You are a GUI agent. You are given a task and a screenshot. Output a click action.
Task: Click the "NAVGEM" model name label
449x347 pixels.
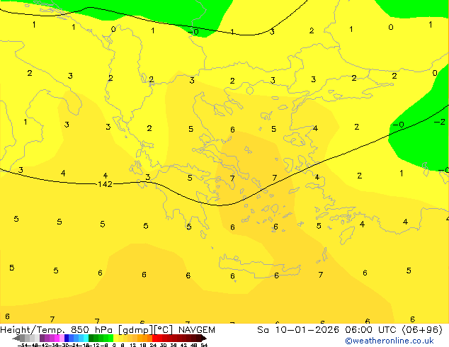[x=196, y=330]
